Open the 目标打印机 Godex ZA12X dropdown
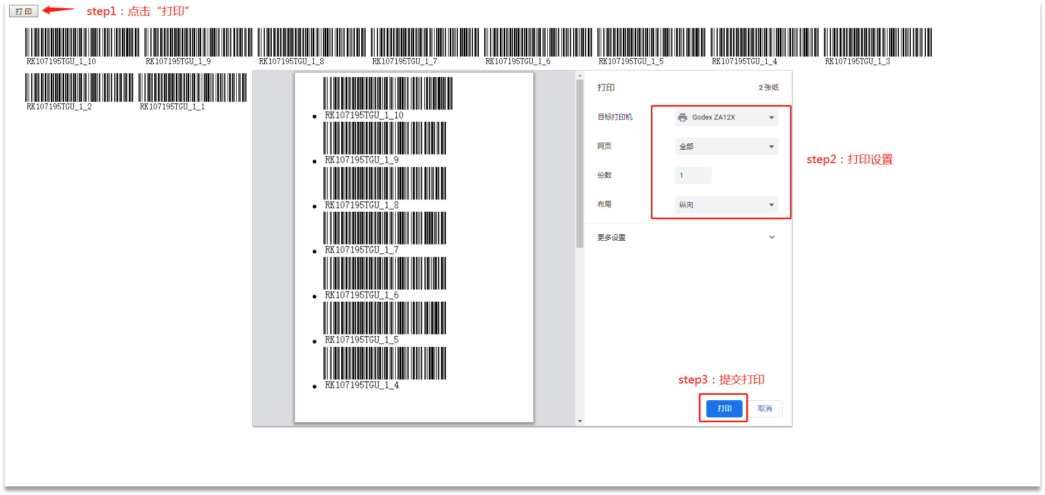Viewport: 1045px width, 495px height. [x=726, y=117]
